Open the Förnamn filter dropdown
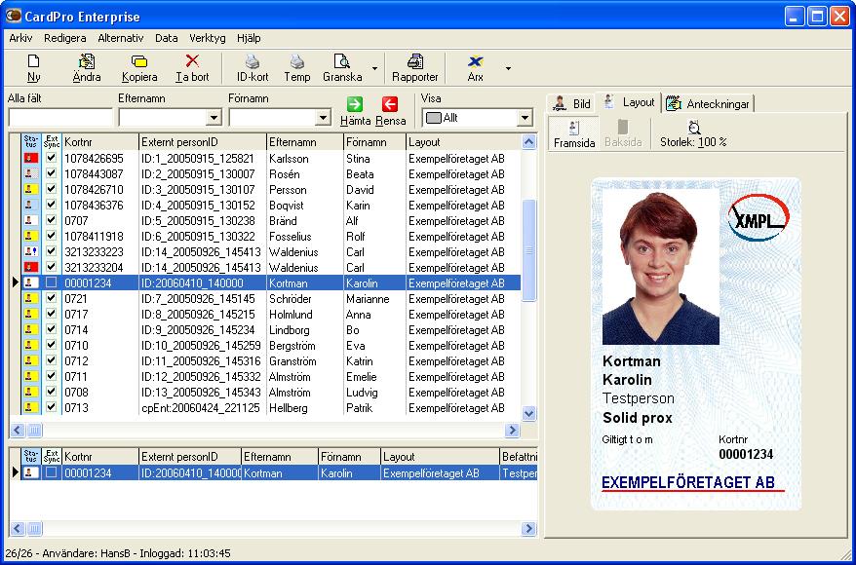The image size is (856, 565). (x=323, y=117)
